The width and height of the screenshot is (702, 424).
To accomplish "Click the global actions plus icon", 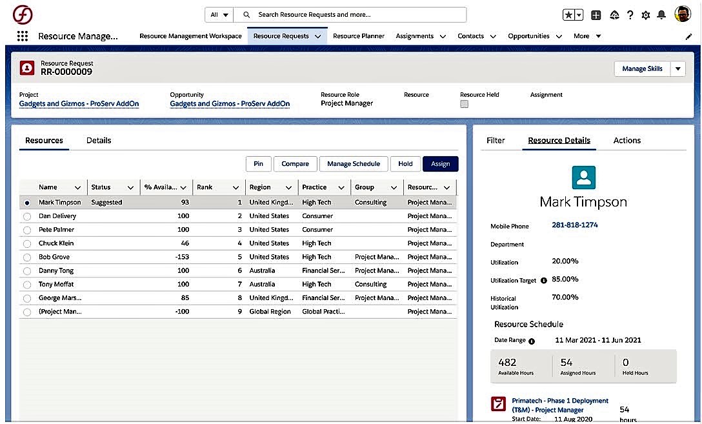I will click(596, 15).
